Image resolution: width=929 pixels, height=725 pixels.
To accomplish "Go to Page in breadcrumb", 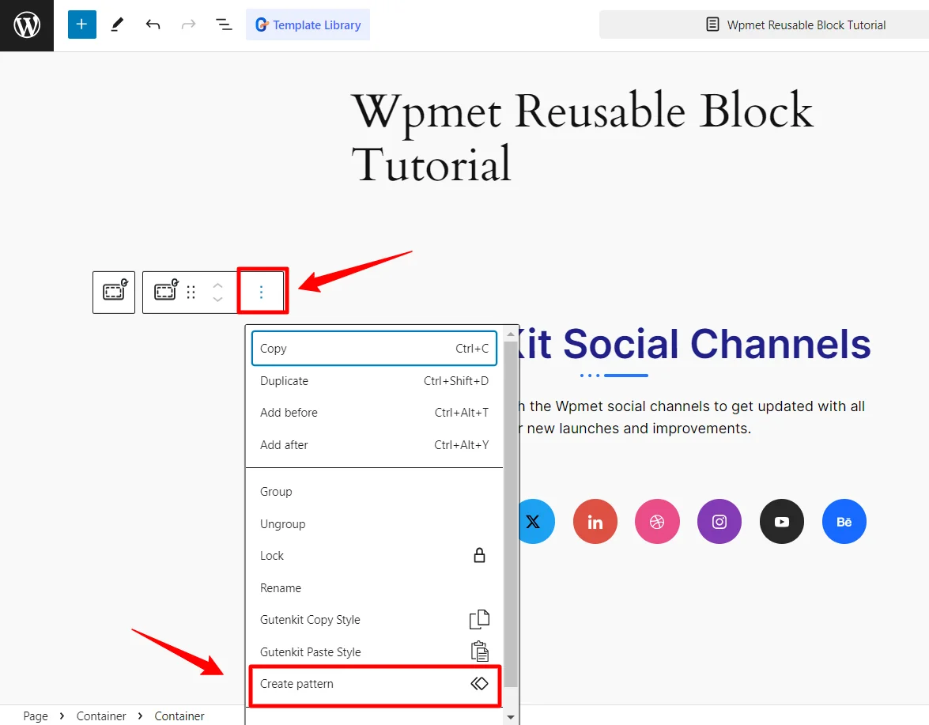I will coord(36,716).
